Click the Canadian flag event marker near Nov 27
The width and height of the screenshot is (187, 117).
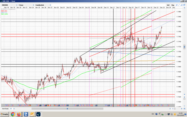[50, 105]
